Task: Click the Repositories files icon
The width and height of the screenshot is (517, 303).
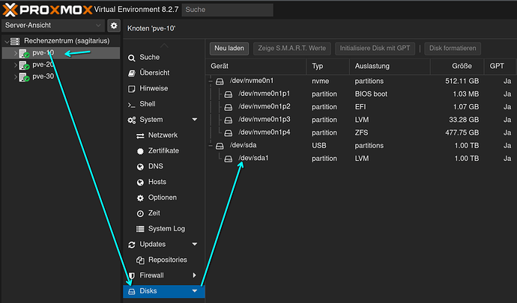Action: tap(140, 260)
